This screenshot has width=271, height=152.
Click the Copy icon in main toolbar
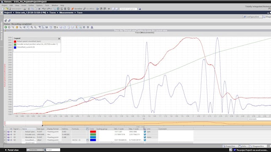point(32,9)
